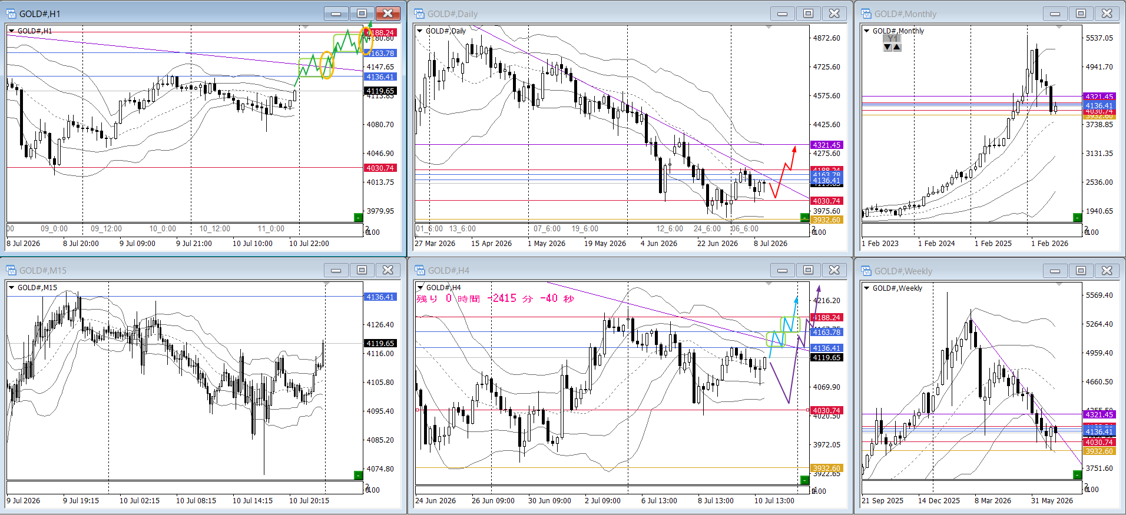
Task: Click the 4163.78 price label in H4 chart
Action: (826, 333)
